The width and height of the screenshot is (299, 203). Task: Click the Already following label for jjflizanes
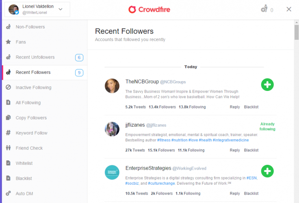[x=267, y=127]
